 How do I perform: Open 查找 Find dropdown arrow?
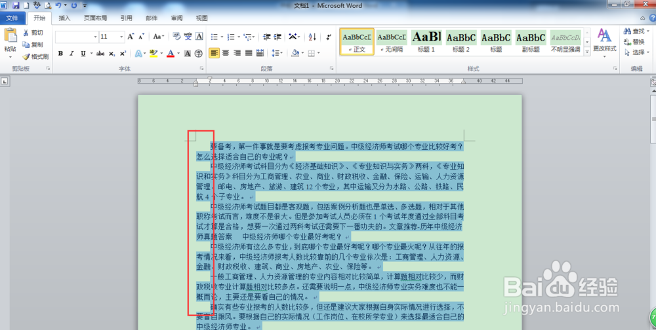(648, 31)
